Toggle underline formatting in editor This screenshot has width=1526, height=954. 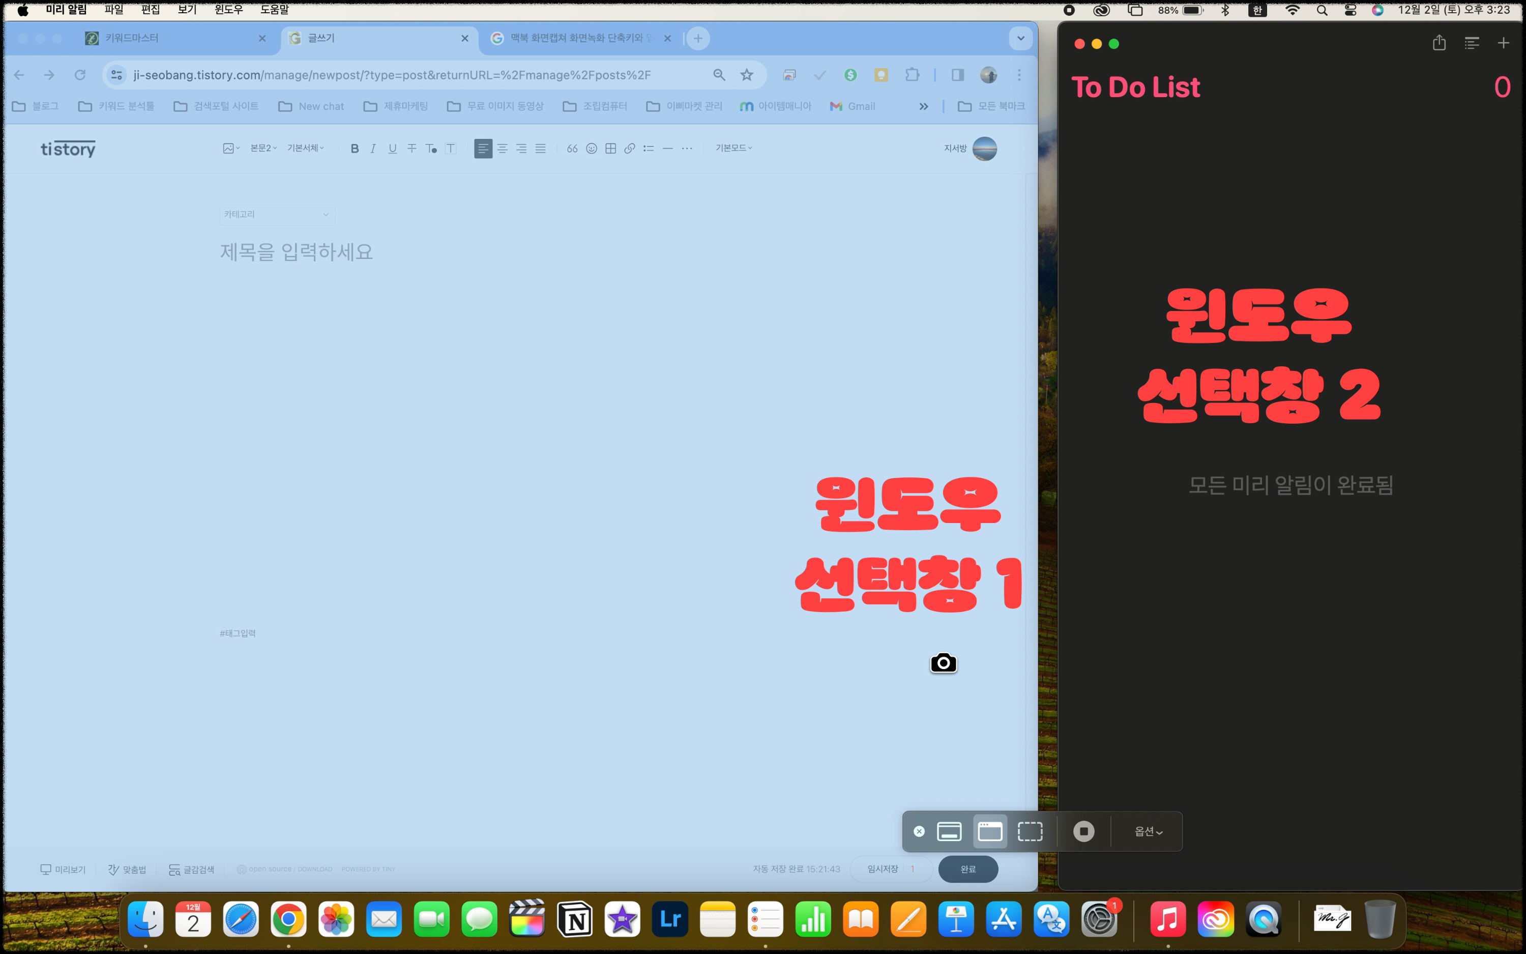coord(392,148)
